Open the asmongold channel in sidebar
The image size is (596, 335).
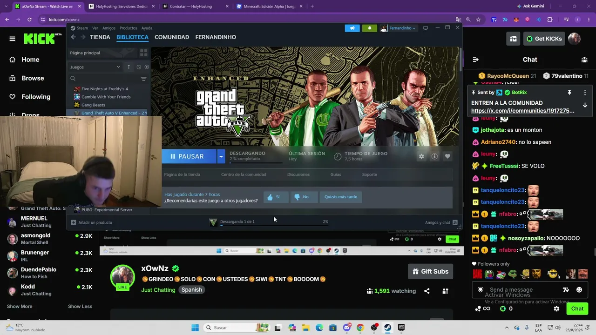pyautogui.click(x=49, y=239)
